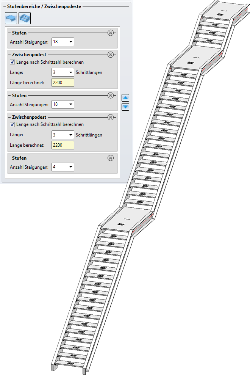Toggle second Länge nach Schrittzahl berechnen checkbox
The image size is (250, 375).
coord(12,124)
